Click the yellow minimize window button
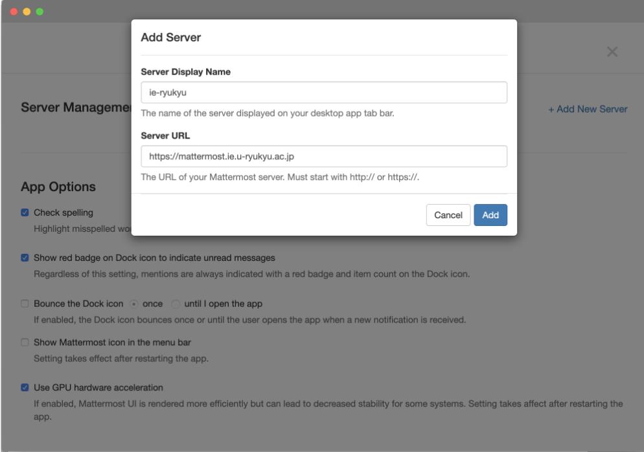The image size is (644, 452). point(27,12)
